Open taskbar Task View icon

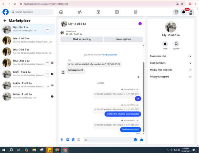tap(19, 150)
